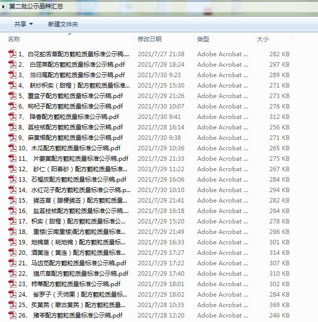The height and width of the screenshot is (322, 318).
Task: Select file 8、荔枝核配方颗粒质量标准公示稿.pdf
Action: [71, 127]
